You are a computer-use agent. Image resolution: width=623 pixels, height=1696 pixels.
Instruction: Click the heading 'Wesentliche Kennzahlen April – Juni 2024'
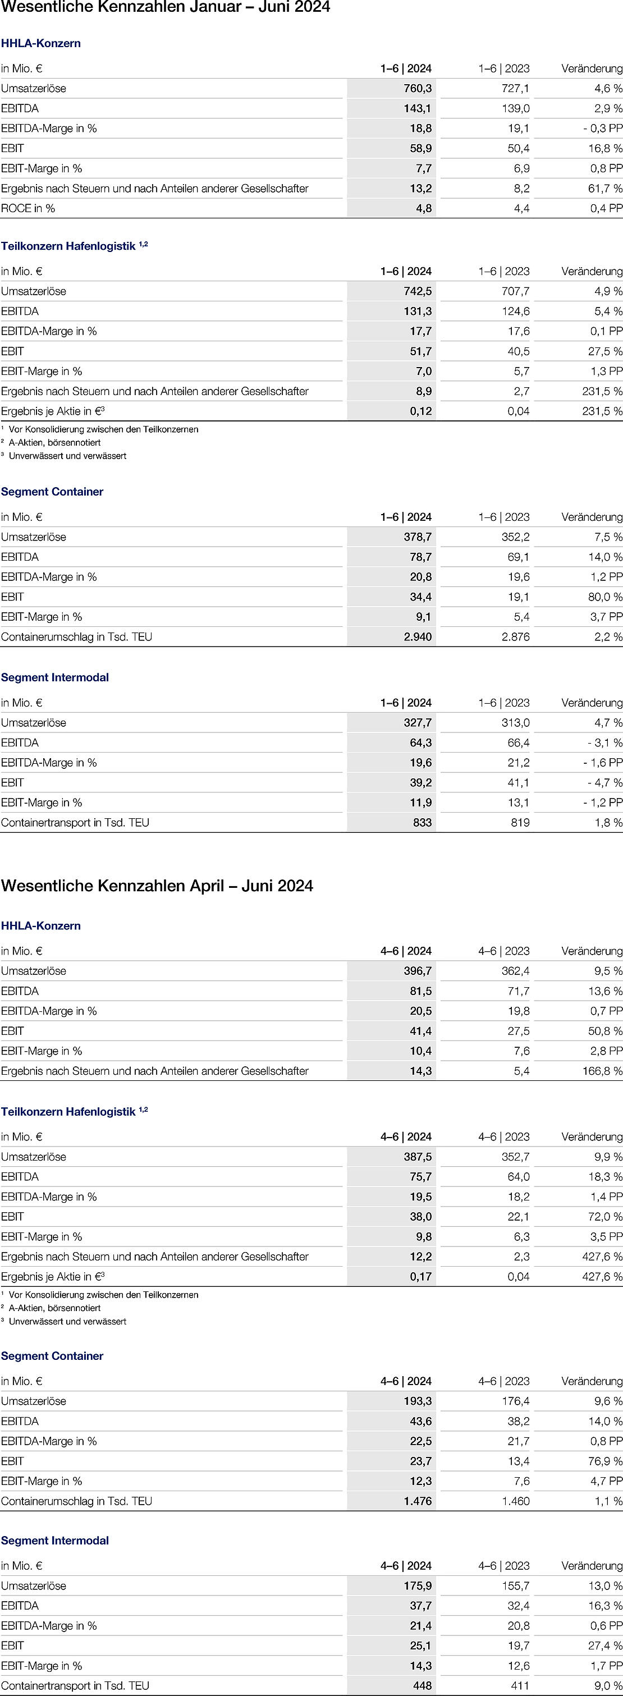click(157, 886)
